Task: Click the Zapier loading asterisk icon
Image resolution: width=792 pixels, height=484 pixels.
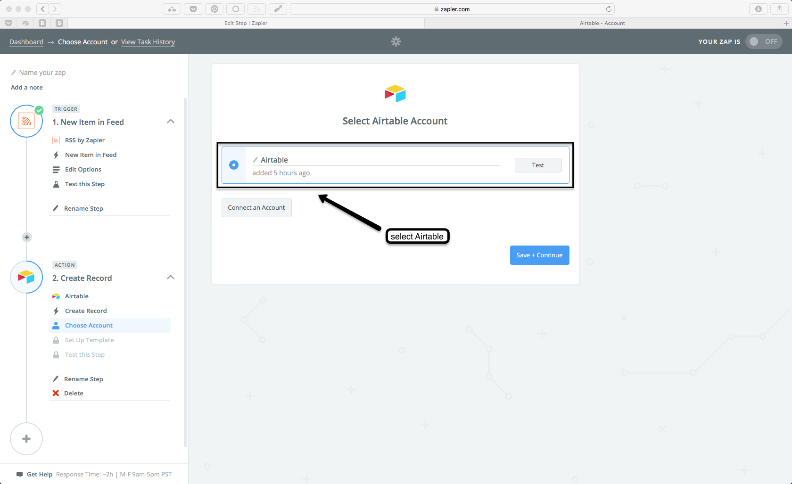Action: pyautogui.click(x=396, y=41)
